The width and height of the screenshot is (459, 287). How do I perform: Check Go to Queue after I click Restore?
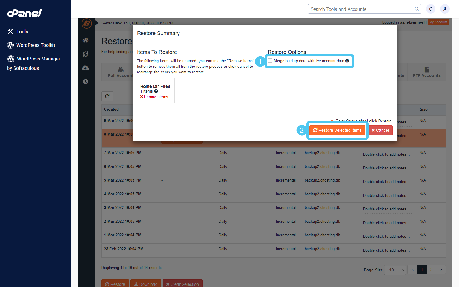[332, 121]
